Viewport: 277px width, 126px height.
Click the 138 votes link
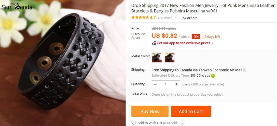click(165, 18)
